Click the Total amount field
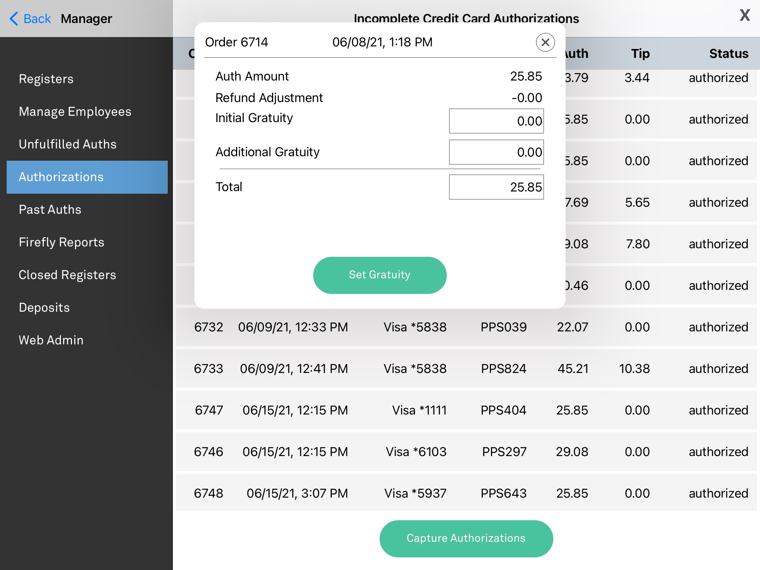The image size is (760, 570). [x=496, y=187]
